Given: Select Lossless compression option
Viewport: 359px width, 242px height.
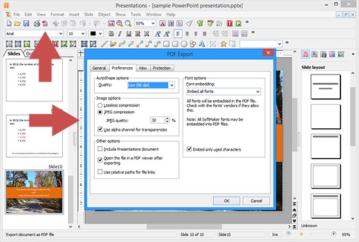Looking at the screenshot, I should (x=100, y=105).
